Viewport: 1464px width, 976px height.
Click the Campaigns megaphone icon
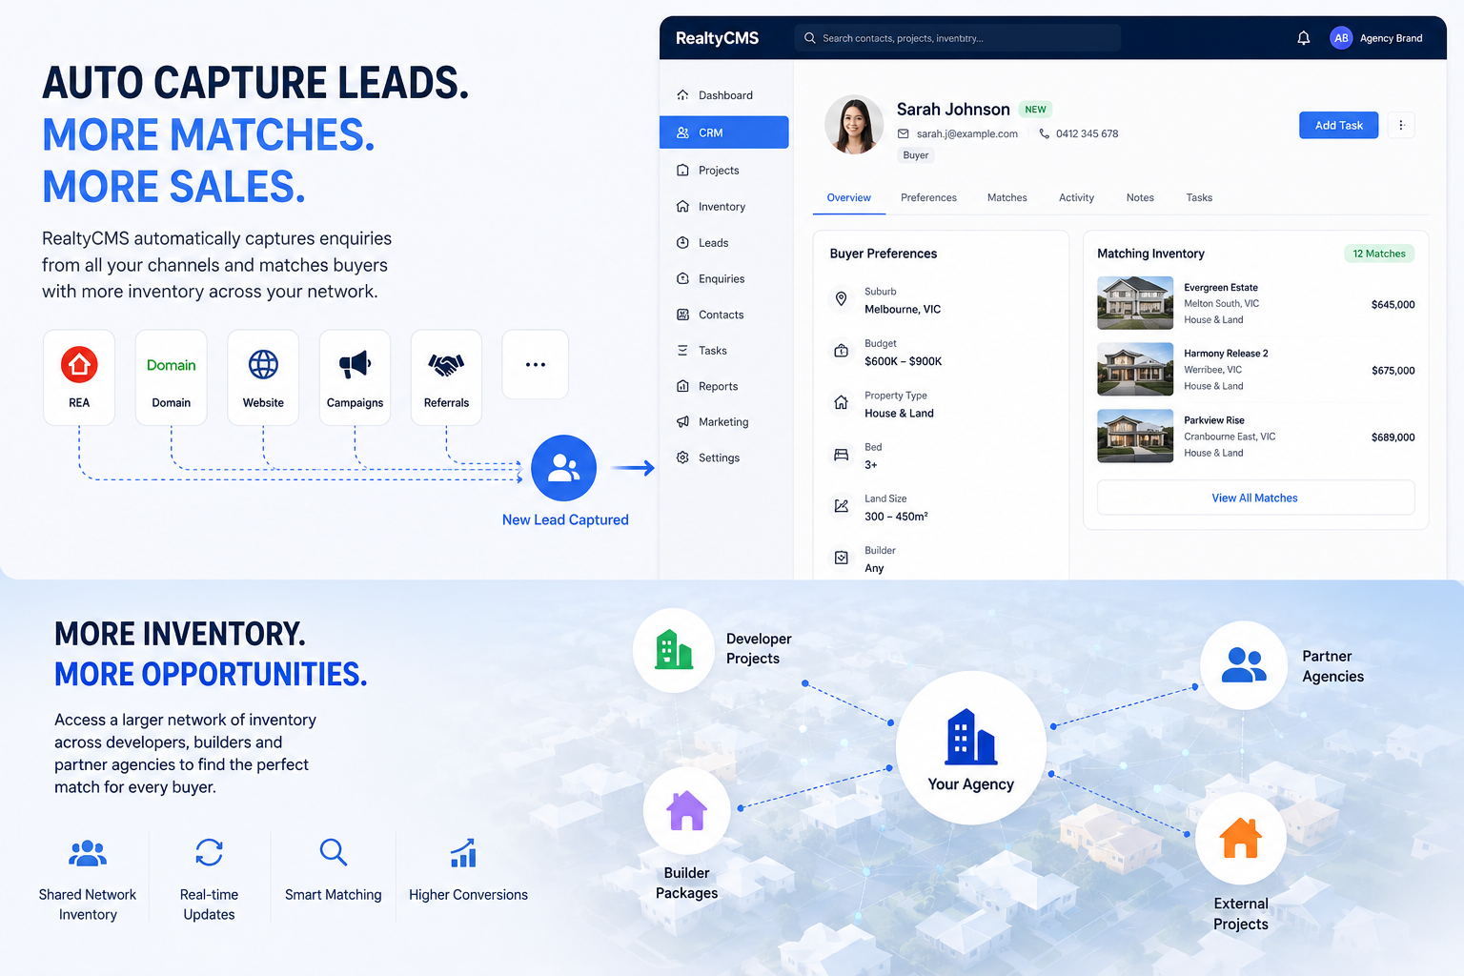click(355, 364)
